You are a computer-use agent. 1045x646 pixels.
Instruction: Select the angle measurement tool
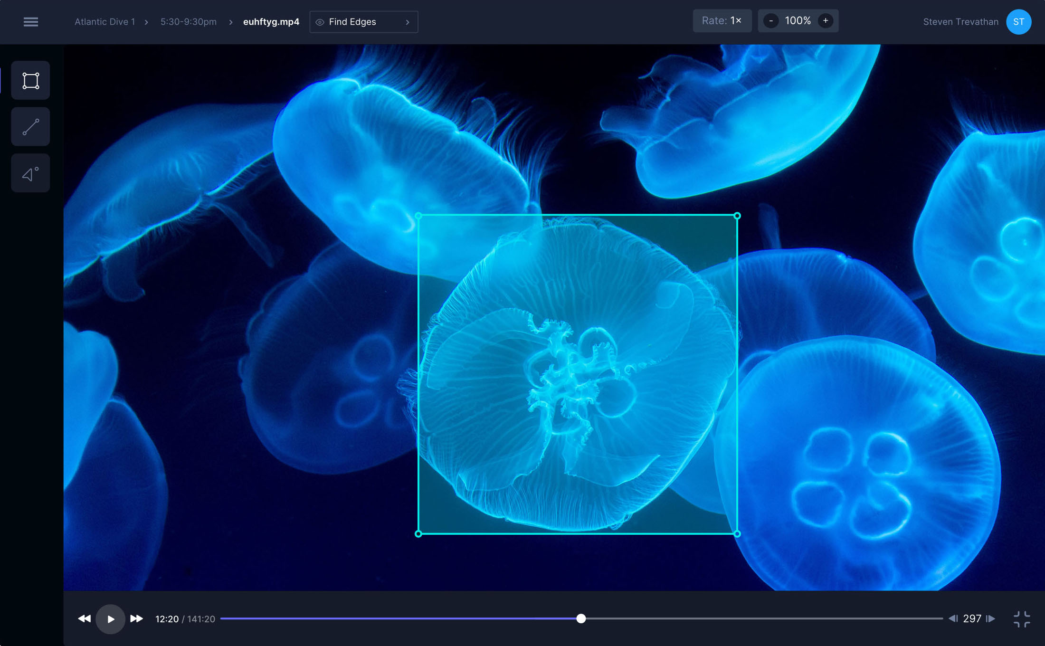click(31, 173)
